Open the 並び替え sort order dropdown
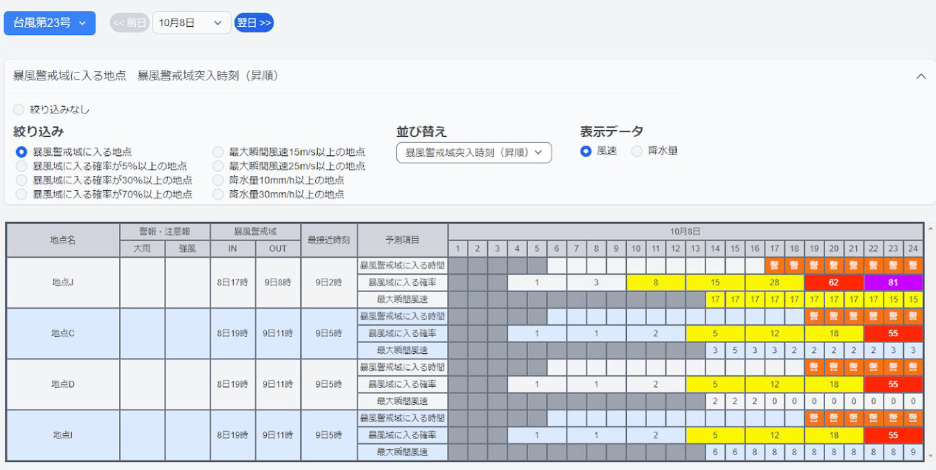 (x=474, y=152)
